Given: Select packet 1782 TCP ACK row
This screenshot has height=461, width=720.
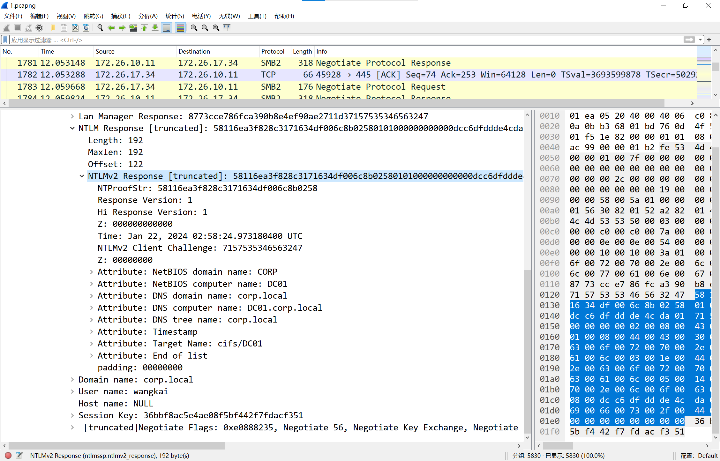Looking at the screenshot, I should 349,75.
